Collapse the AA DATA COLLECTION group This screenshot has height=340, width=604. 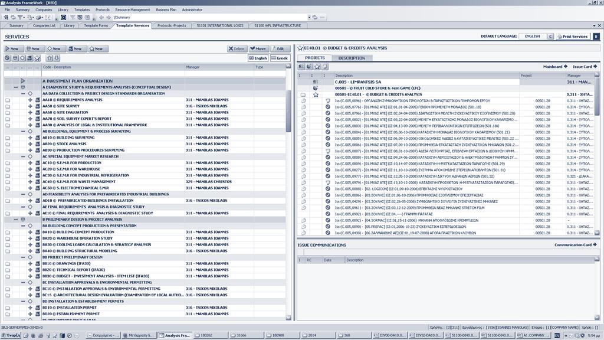[23, 94]
